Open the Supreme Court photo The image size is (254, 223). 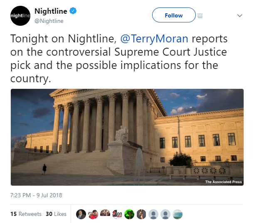127,137
